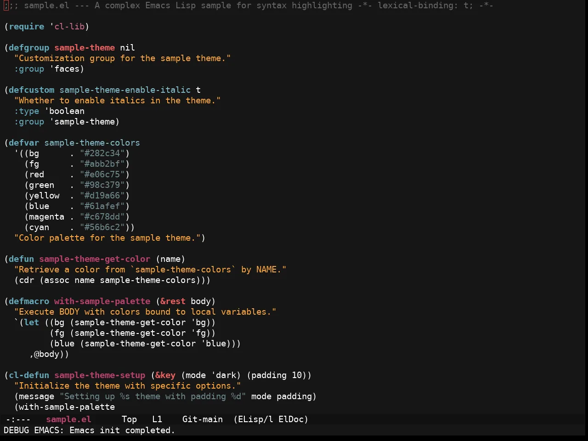
Task: Click sample-theme-colors after defvar
Action: click(92, 143)
